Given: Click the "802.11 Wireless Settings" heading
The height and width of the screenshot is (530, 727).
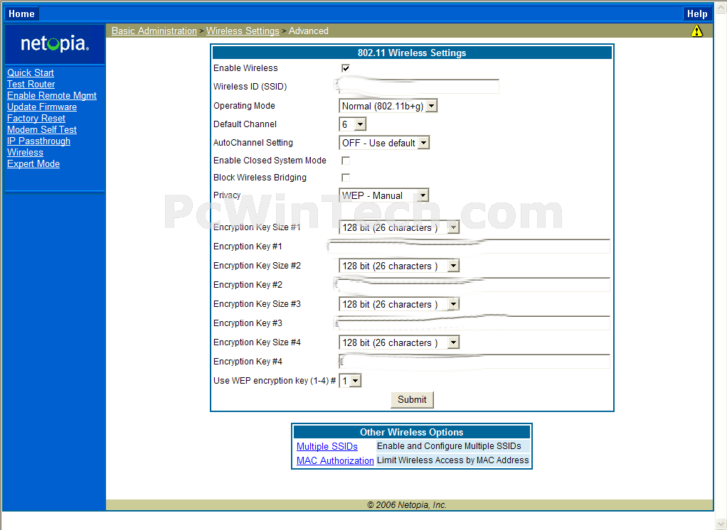Looking at the screenshot, I should (412, 53).
